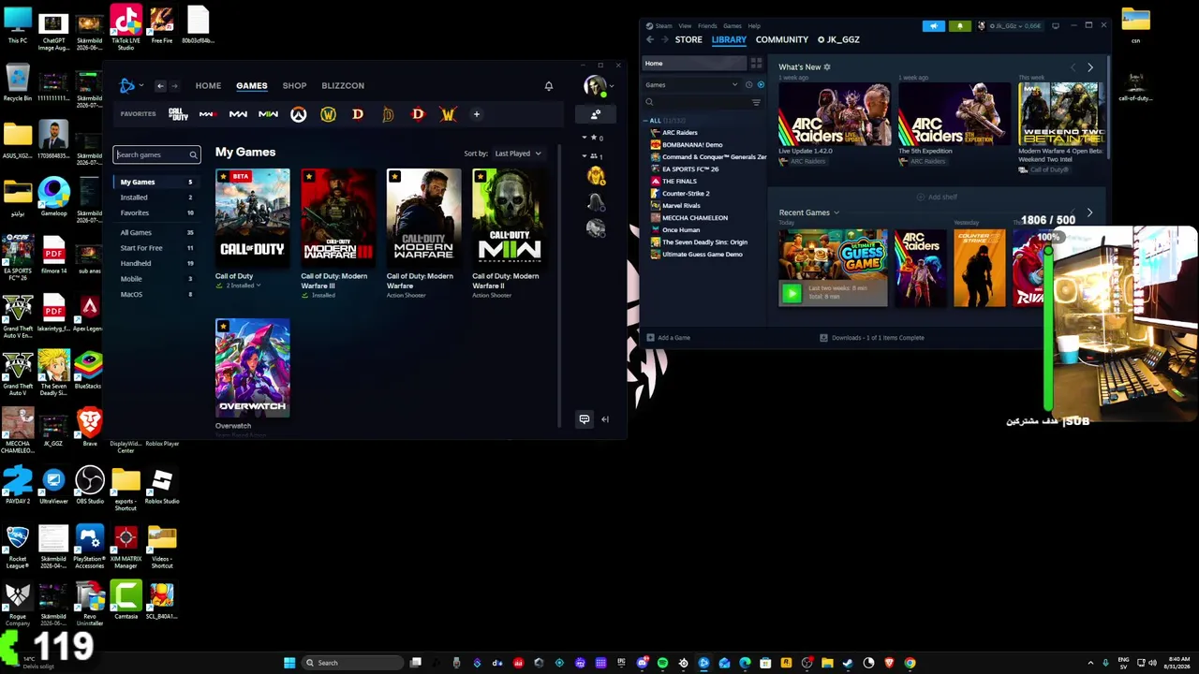Screen dimensions: 1199x674
Task: Open Spotify from the taskbar
Action: click(x=662, y=663)
